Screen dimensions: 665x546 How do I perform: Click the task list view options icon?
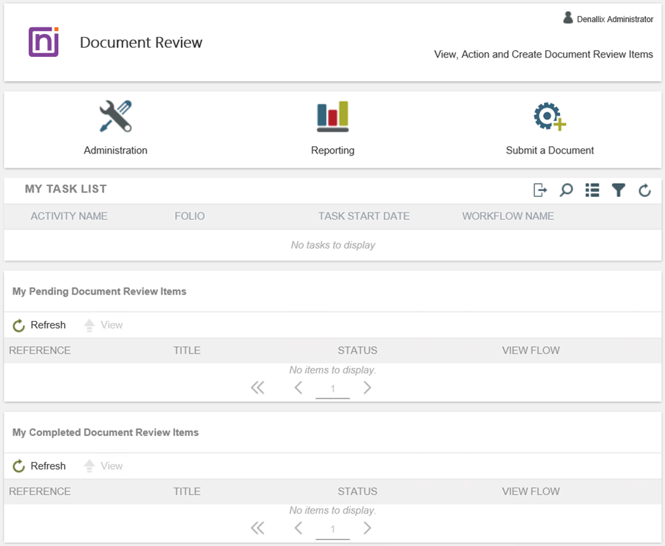coord(592,190)
